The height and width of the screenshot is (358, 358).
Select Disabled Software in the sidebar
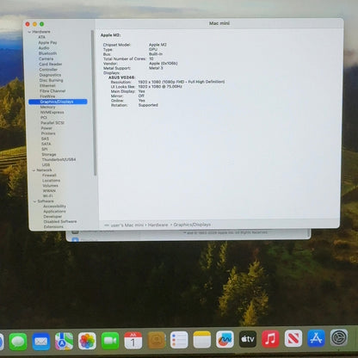coord(60,222)
